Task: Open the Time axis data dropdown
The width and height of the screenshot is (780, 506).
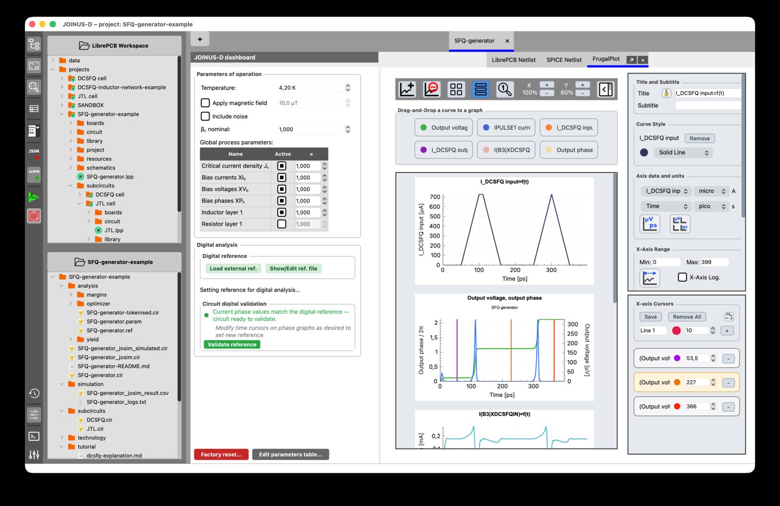Action: [x=666, y=206]
